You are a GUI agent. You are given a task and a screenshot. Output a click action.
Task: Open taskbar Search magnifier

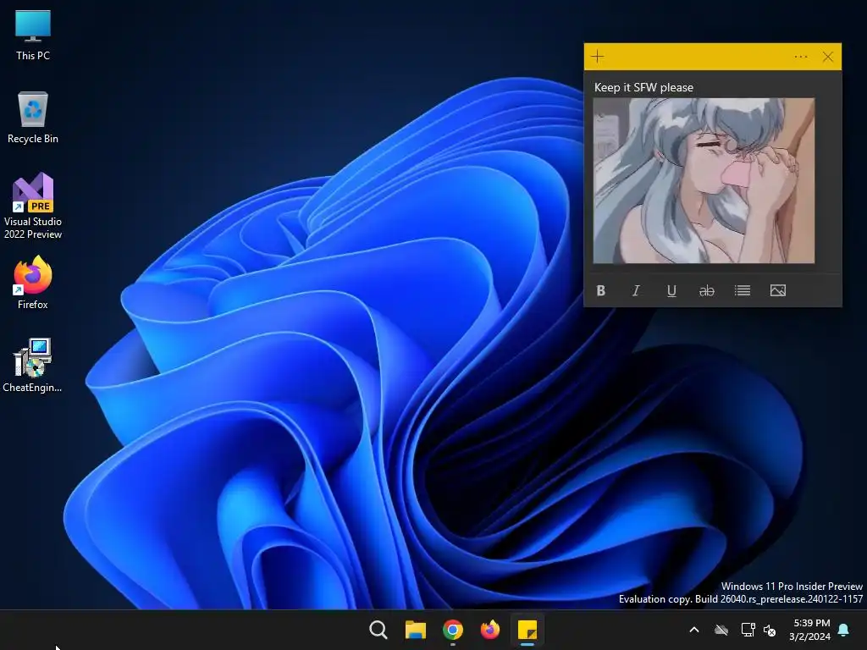coord(378,630)
